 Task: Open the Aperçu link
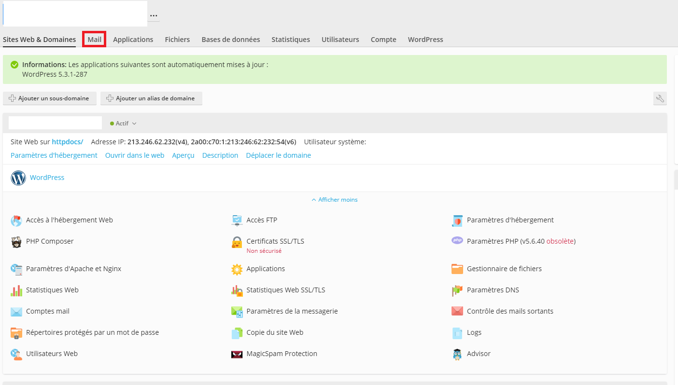[183, 155]
